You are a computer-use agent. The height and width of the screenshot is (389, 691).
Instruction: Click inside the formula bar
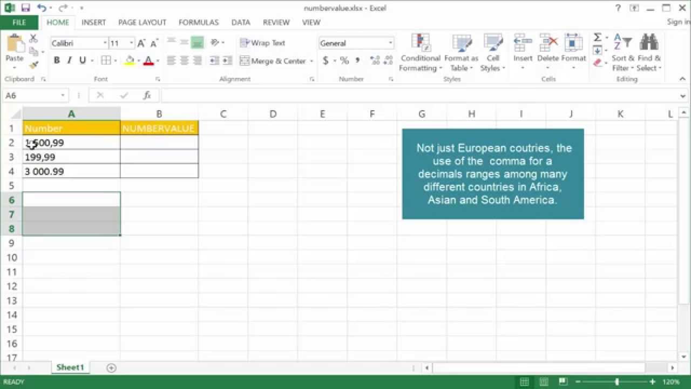pyautogui.click(x=419, y=96)
